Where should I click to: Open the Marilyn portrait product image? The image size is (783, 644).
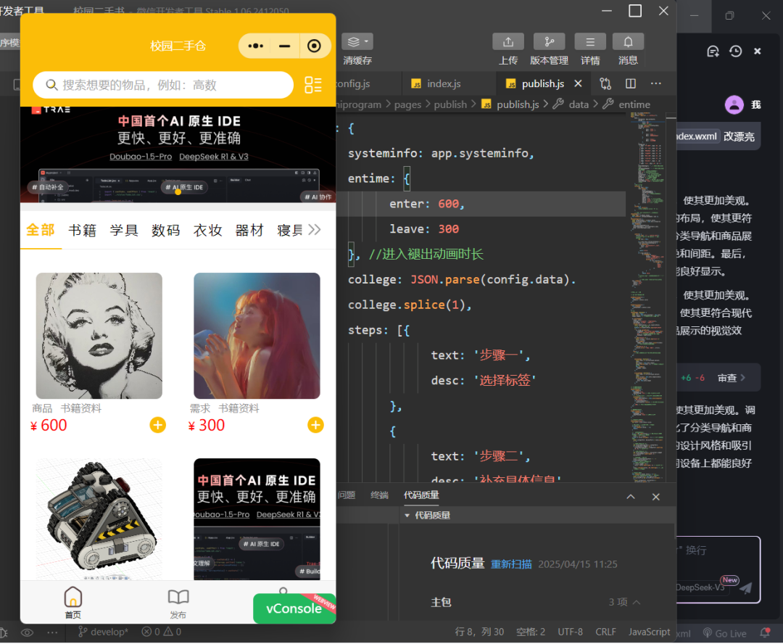[x=99, y=336]
